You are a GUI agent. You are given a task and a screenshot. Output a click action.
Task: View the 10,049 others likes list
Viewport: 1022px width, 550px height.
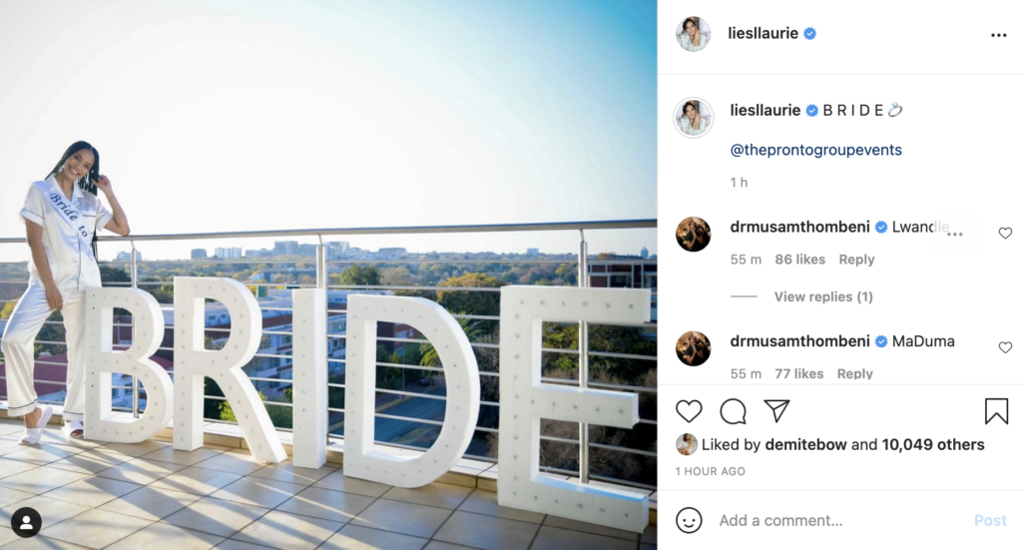click(x=933, y=444)
